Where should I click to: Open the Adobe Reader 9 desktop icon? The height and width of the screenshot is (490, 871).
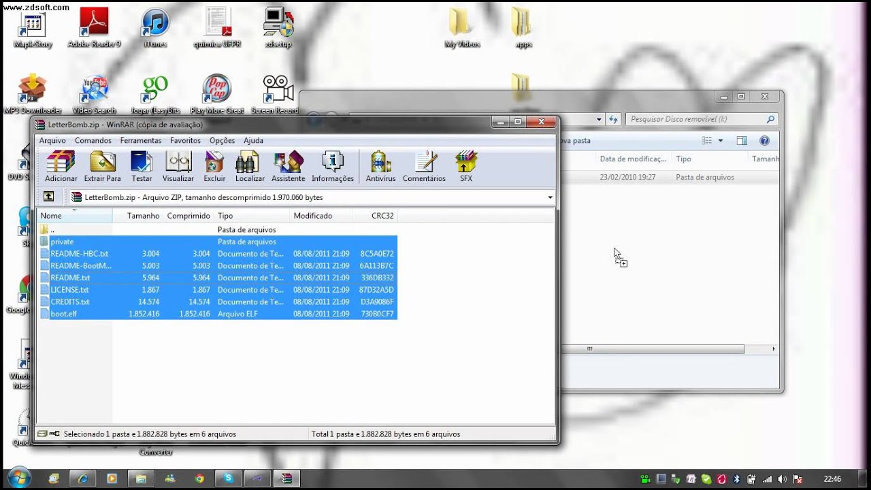[94, 29]
